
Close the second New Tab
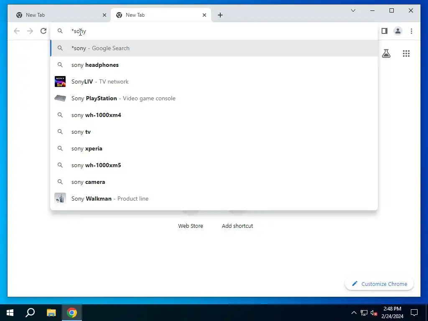(x=204, y=15)
